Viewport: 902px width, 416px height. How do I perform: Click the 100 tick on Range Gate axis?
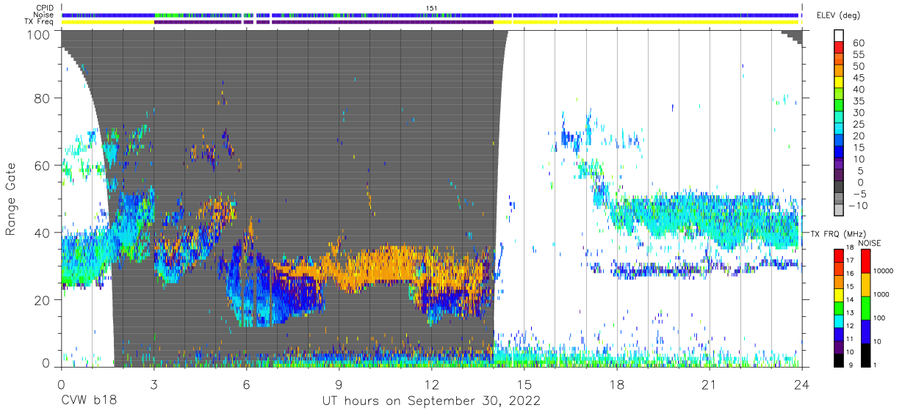pos(40,34)
